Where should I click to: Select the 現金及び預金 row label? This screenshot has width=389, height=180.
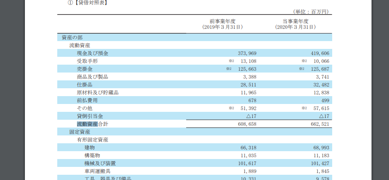pyautogui.click(x=93, y=53)
